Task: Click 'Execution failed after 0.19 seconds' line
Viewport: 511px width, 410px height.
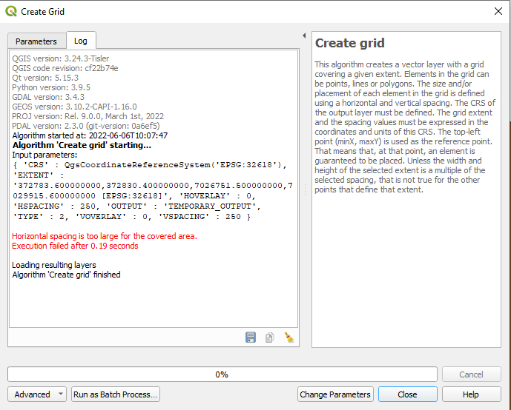Action: (x=75, y=246)
